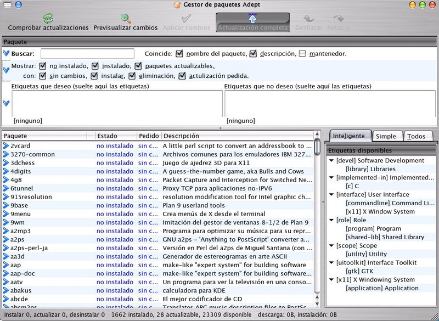Click the arrow icon beside a2ps-perl-ja
This screenshot has width=439, height=321.
6,248
